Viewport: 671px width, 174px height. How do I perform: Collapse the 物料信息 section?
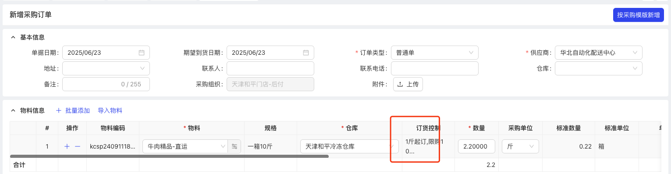tap(13, 110)
